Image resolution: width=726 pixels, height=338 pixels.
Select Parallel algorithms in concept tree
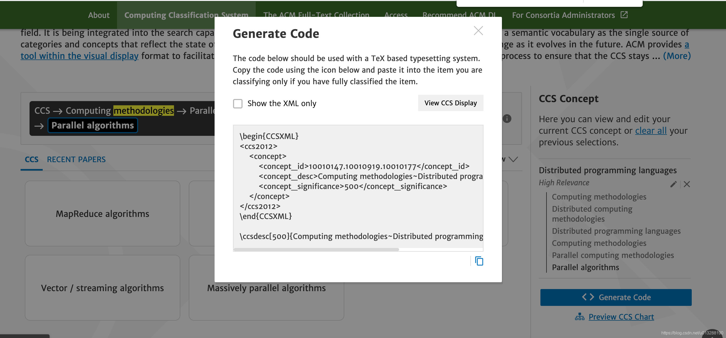(585, 267)
